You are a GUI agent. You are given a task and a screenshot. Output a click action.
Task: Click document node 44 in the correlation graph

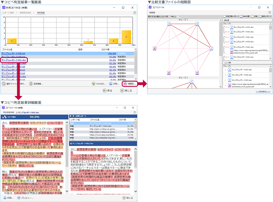click(169, 73)
